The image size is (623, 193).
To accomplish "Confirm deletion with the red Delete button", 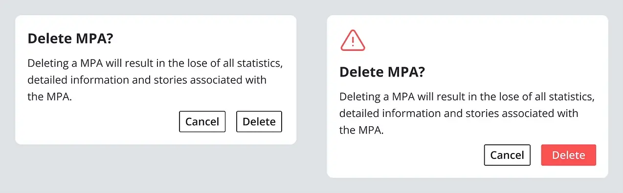I will (568, 155).
